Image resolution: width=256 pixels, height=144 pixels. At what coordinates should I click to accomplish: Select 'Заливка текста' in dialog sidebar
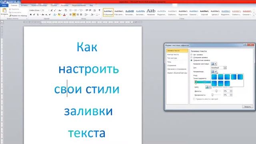coord(177,51)
